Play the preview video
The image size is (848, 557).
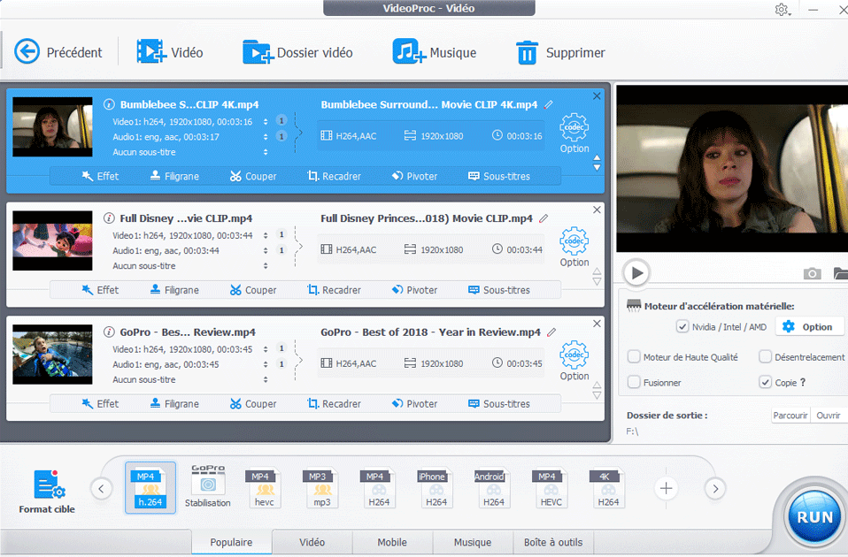point(636,272)
